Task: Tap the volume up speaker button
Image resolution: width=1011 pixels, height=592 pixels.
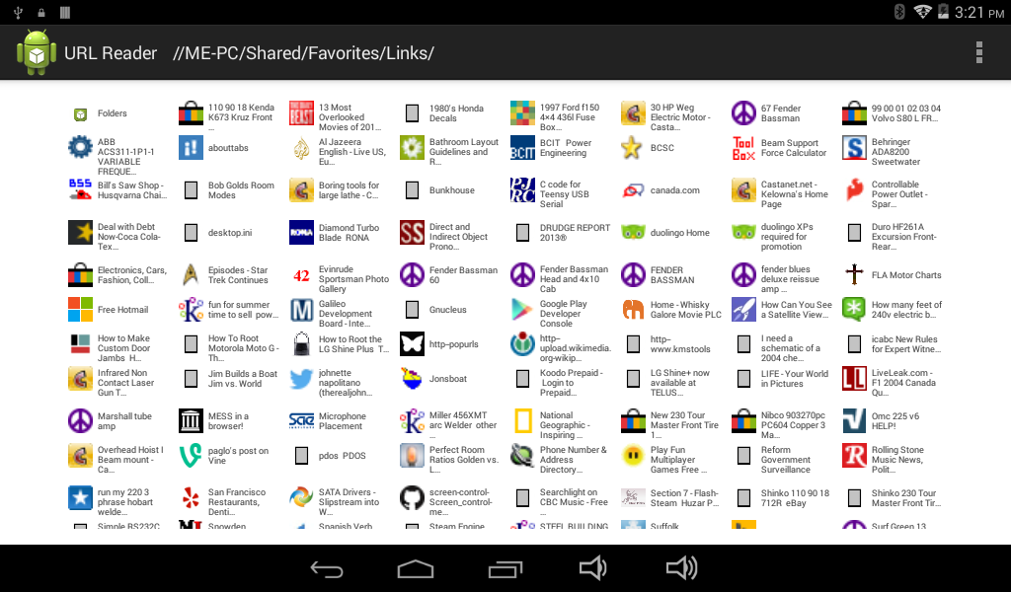Action: click(681, 568)
